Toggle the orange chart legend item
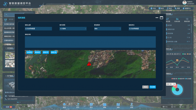This screenshot has height=110, width=196. (x=189, y=54)
